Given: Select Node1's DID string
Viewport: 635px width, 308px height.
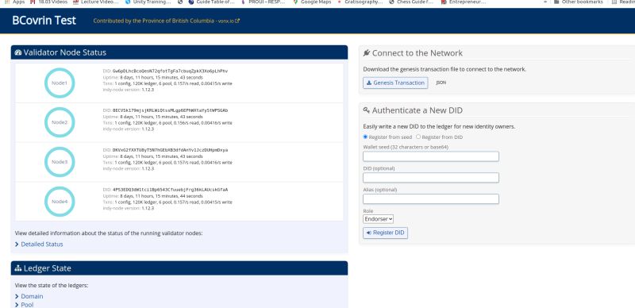Looking at the screenshot, I should click(x=170, y=71).
